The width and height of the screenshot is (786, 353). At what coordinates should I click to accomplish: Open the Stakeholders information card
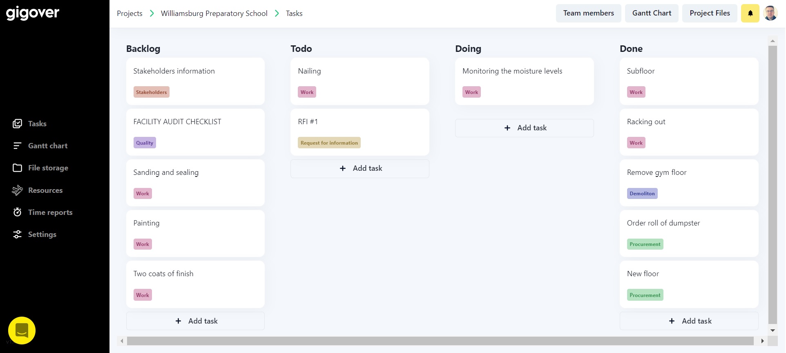click(195, 81)
